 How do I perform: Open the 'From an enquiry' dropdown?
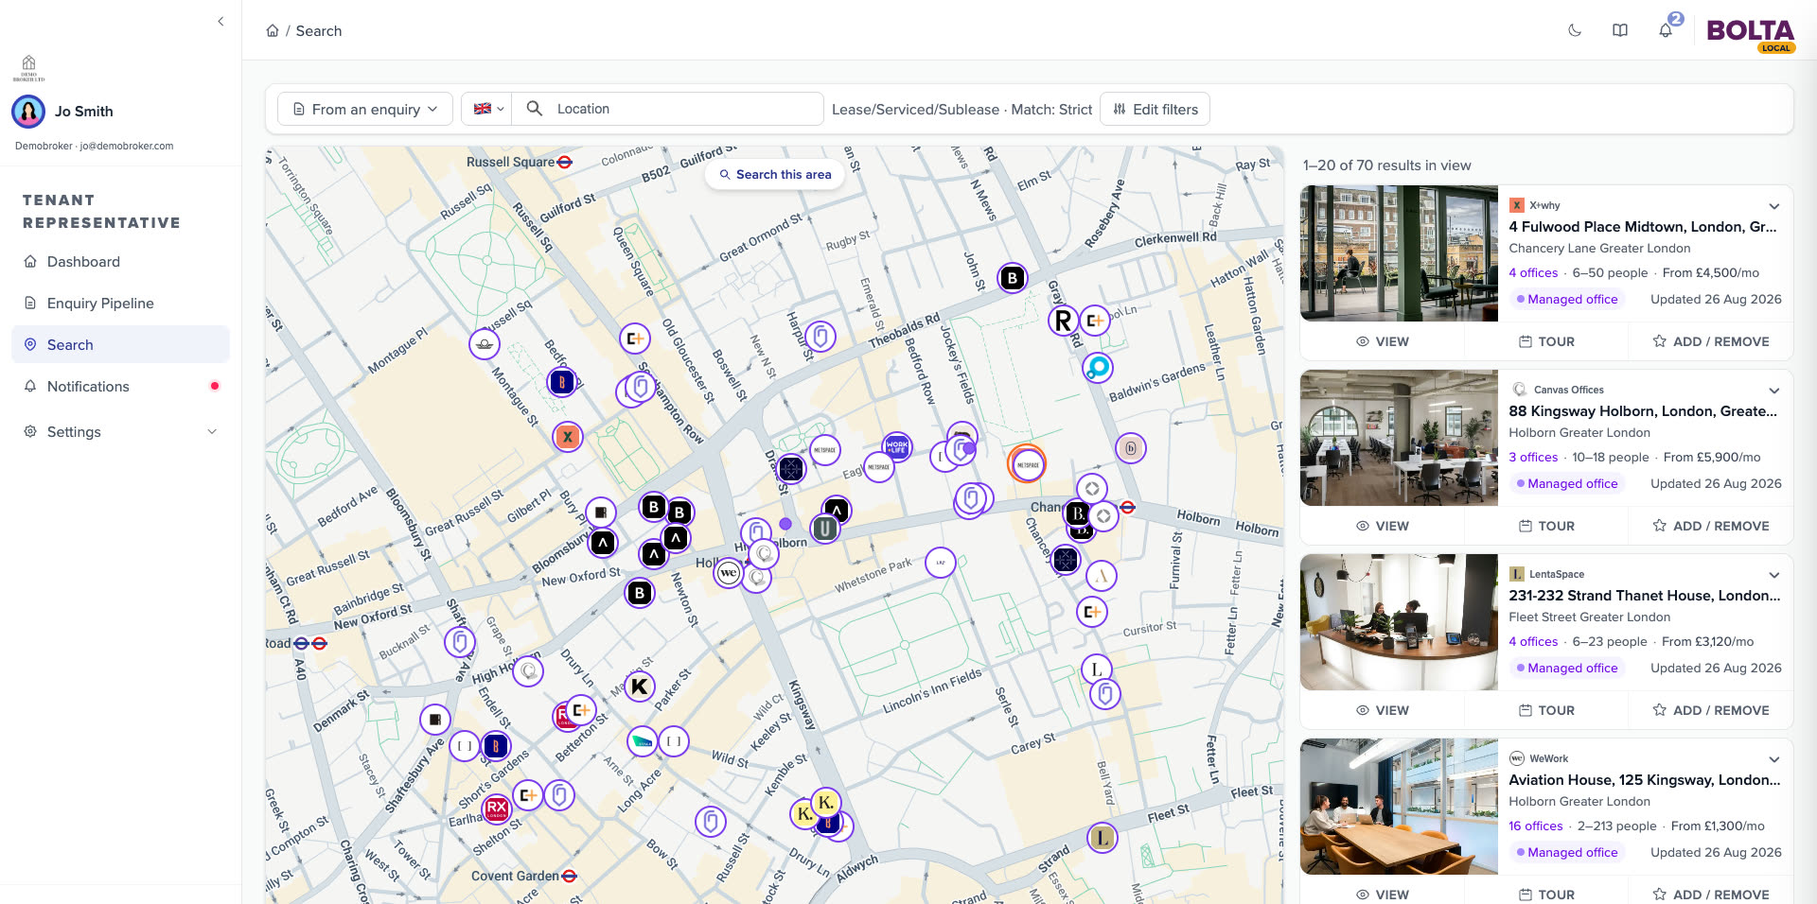click(x=365, y=109)
